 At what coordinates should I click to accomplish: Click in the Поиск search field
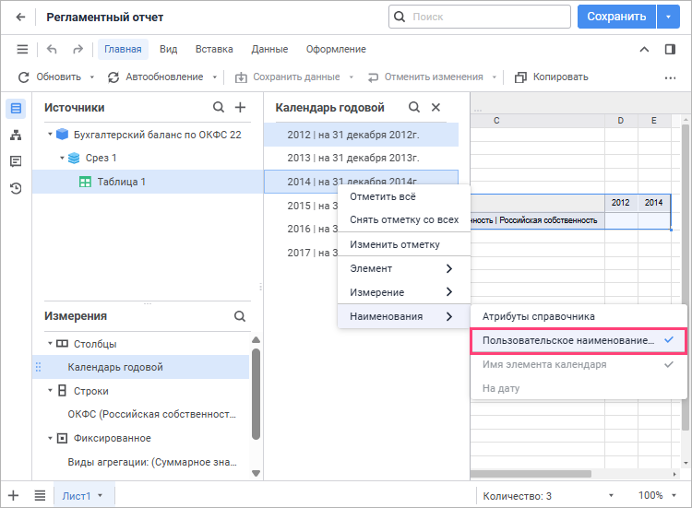480,17
